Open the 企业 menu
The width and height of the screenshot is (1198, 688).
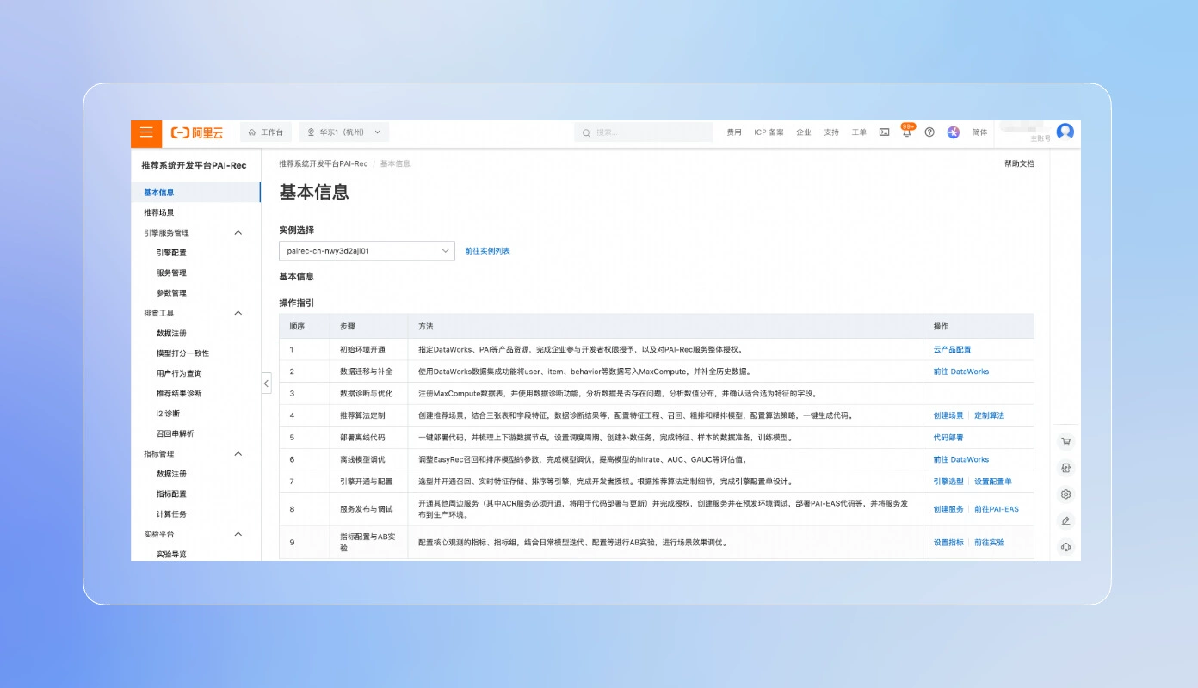coord(804,132)
